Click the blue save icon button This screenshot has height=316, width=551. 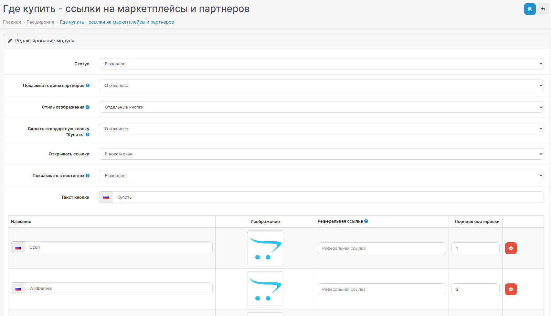coord(530,9)
